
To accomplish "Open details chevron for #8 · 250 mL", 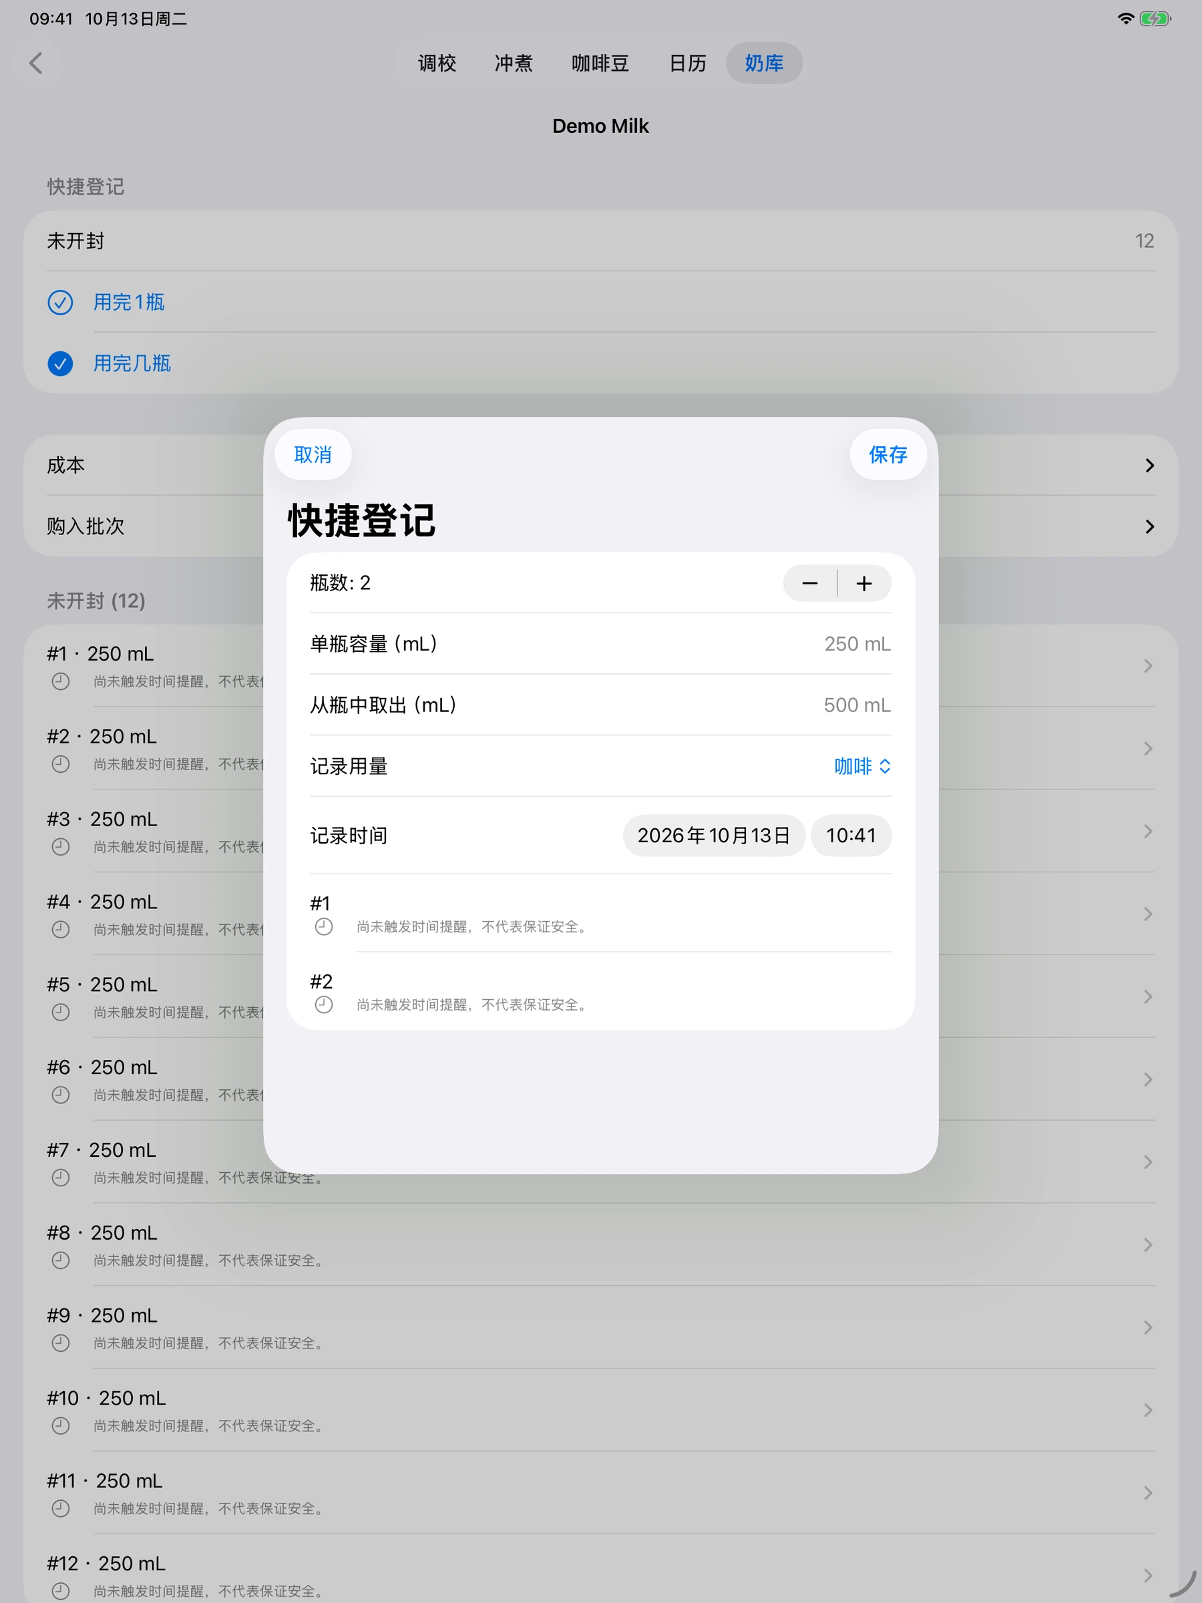I will (x=1148, y=1244).
